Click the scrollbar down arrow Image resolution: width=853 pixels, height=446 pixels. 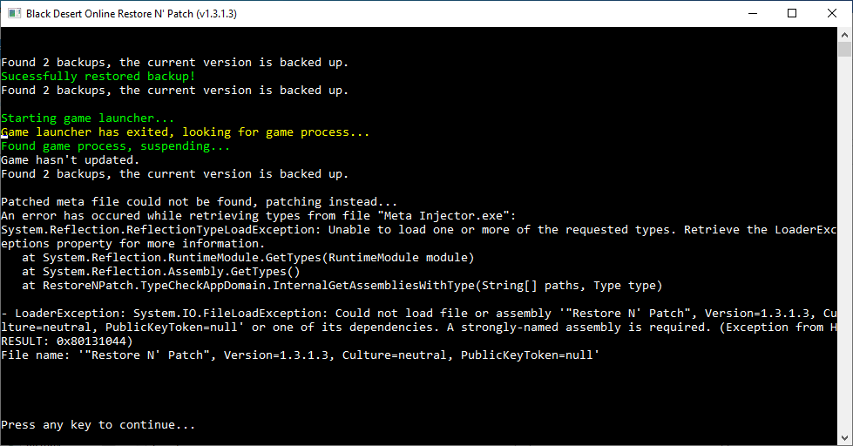(845, 438)
